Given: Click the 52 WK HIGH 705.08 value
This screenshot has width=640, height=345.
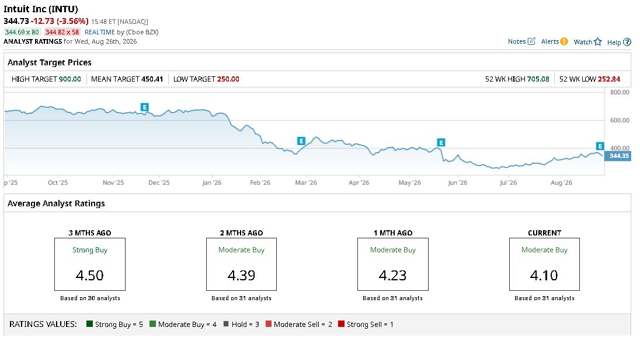Looking at the screenshot, I should click(538, 79).
